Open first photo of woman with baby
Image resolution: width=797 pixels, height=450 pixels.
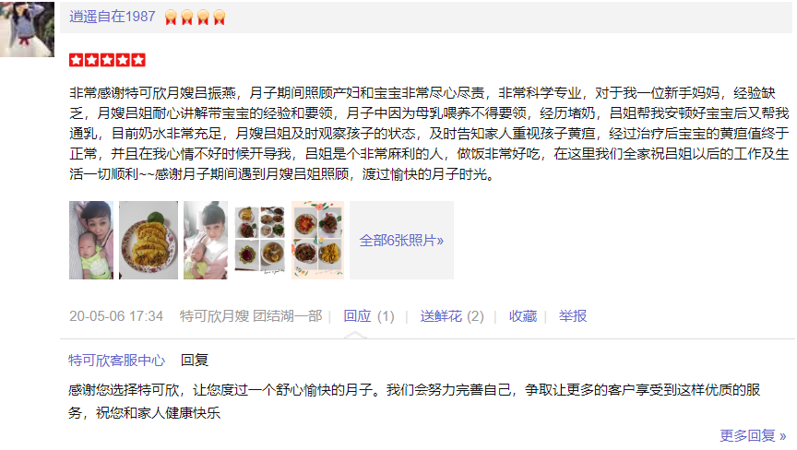(91, 241)
